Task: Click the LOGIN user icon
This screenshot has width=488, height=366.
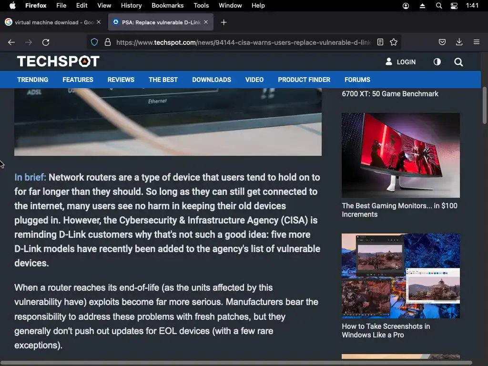Action: 389,61
